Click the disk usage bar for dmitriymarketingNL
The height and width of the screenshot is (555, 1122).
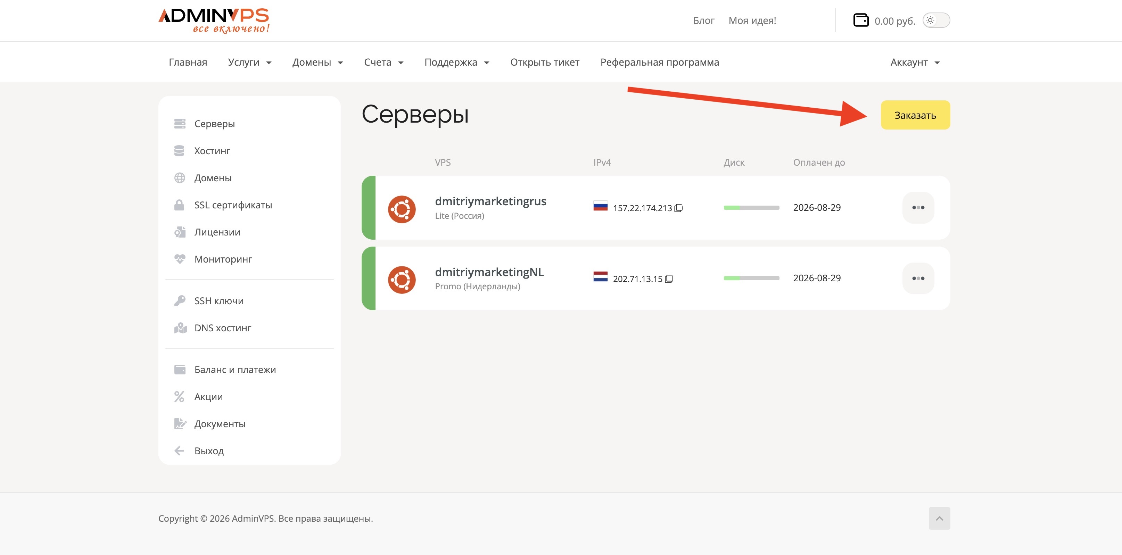click(751, 279)
